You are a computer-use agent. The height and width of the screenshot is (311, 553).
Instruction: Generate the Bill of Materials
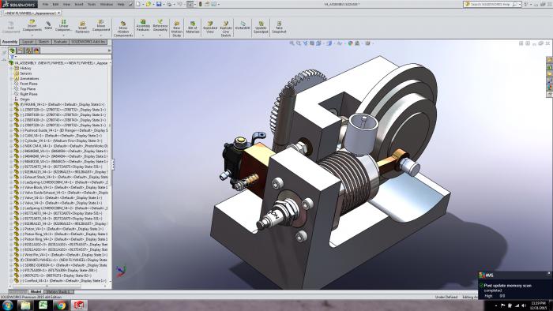pyautogui.click(x=193, y=28)
